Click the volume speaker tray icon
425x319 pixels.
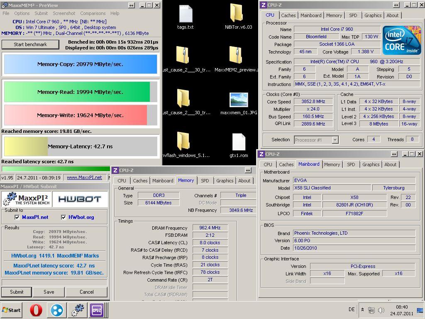[x=381, y=310]
